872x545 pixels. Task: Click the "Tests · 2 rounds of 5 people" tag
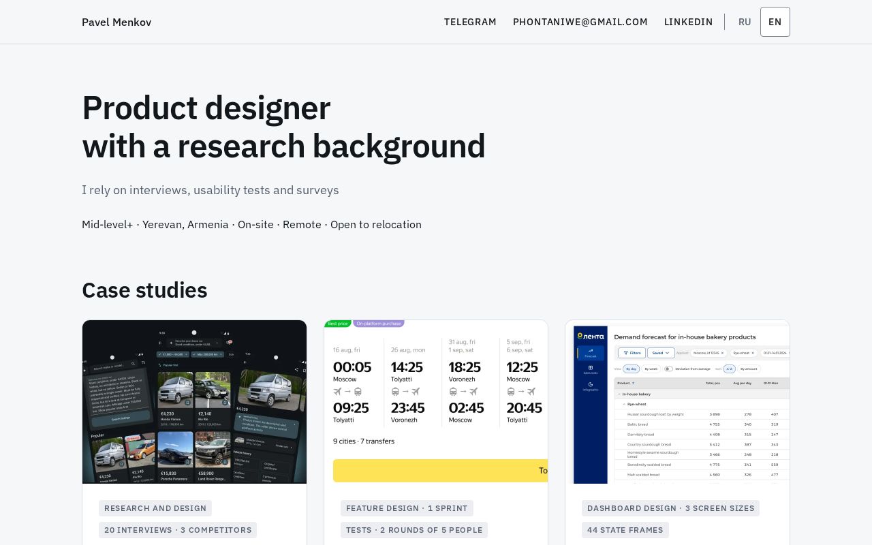click(x=414, y=530)
